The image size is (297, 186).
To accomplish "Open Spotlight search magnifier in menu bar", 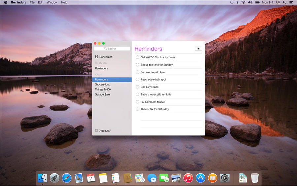I will [x=284, y=2].
